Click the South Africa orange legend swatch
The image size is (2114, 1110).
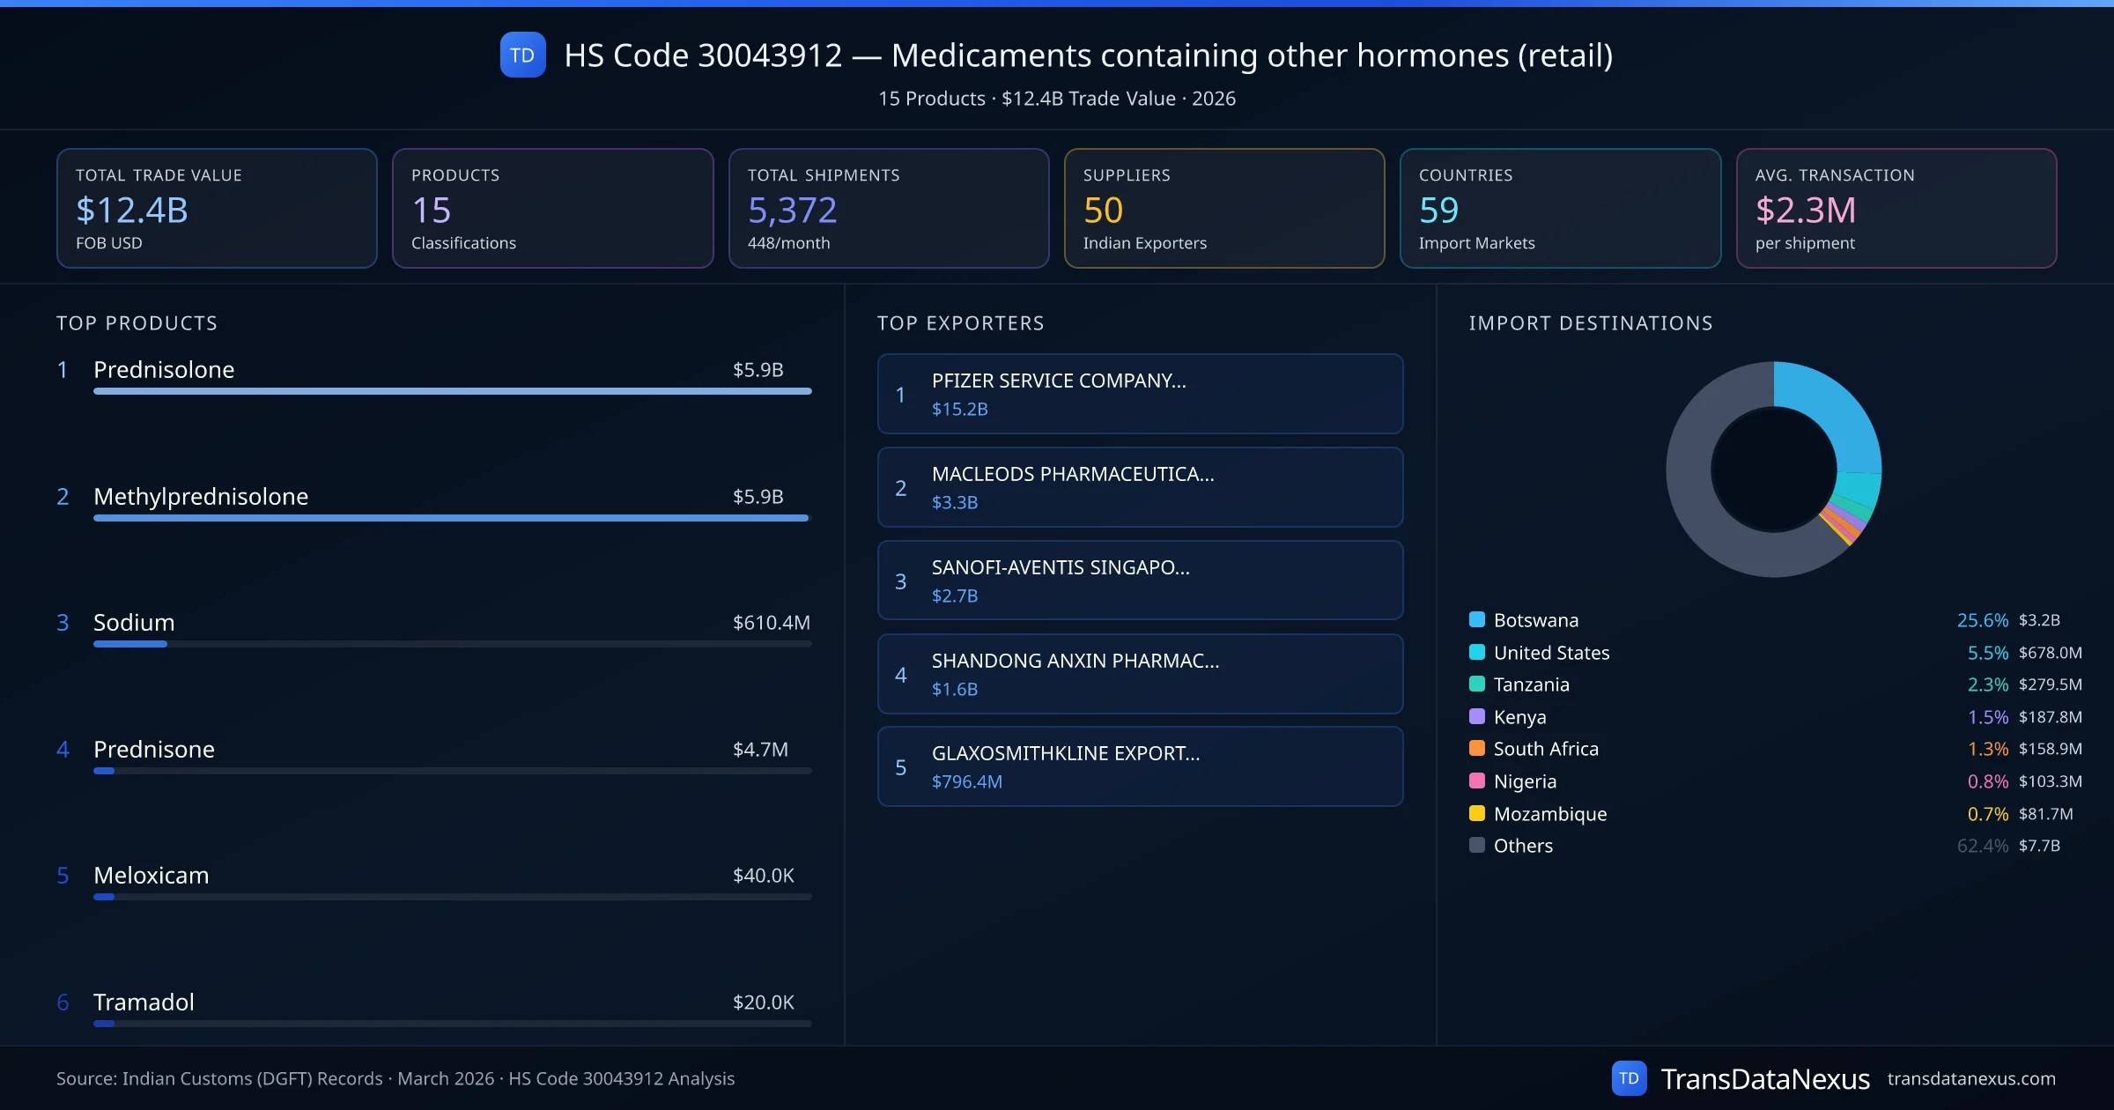pos(1477,749)
